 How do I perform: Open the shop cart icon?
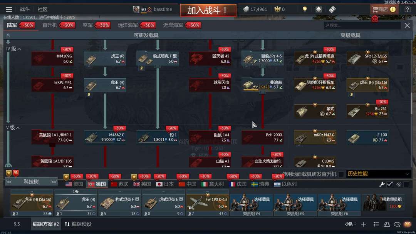(375, 10)
